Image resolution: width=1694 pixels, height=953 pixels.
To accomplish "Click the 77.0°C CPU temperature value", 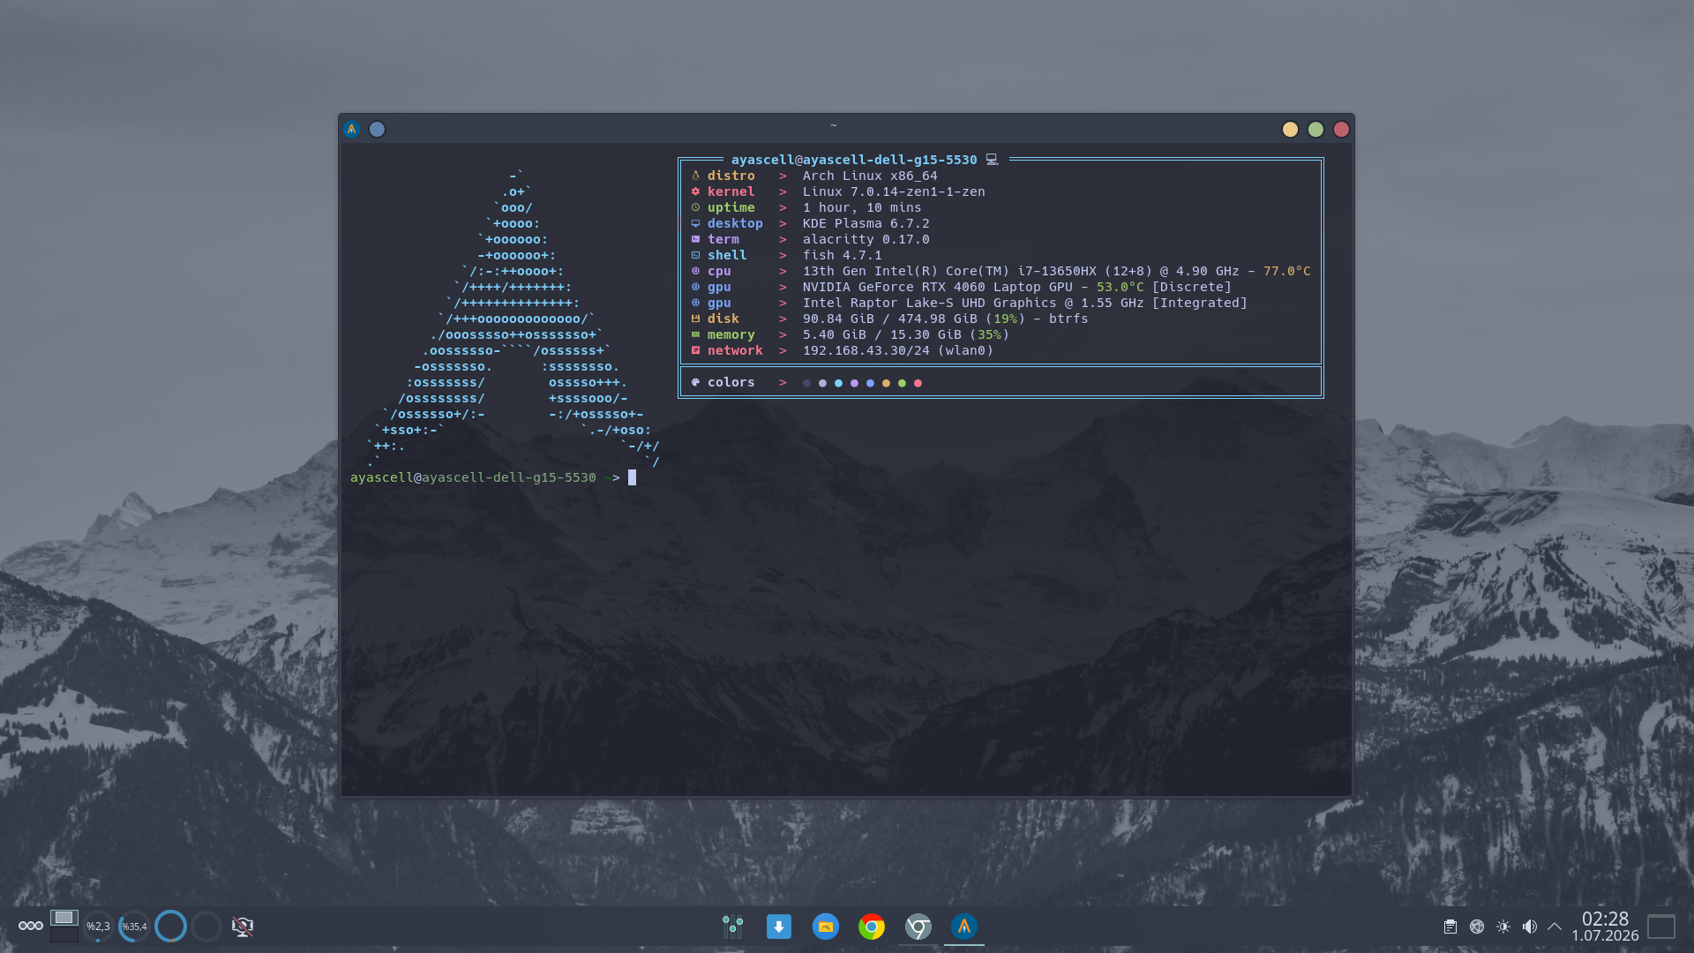I will click(1286, 271).
